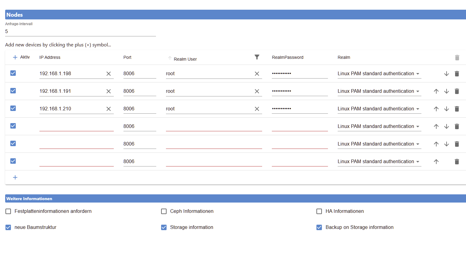
Task: Click the plus icon below the table
Action: coord(15,177)
